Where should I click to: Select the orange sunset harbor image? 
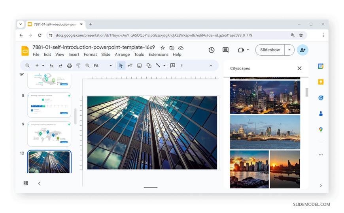[285, 170]
